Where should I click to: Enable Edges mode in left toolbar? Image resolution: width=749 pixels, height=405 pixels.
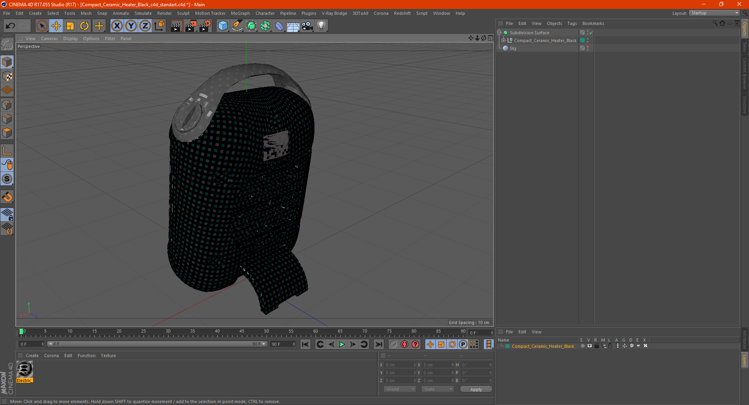point(7,119)
